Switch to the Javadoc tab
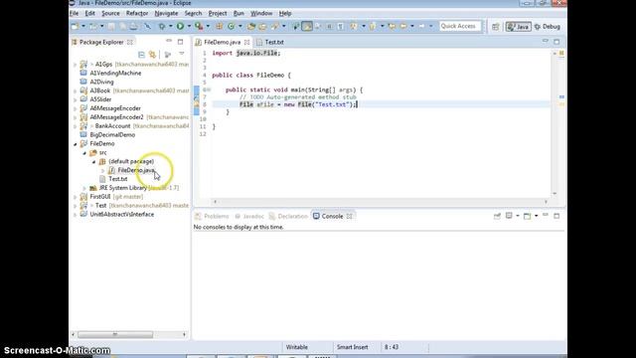Screen dimensions: 636x358 tap(249, 217)
